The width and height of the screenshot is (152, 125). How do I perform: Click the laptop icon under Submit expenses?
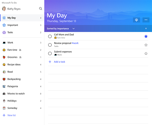(x=56, y=55)
